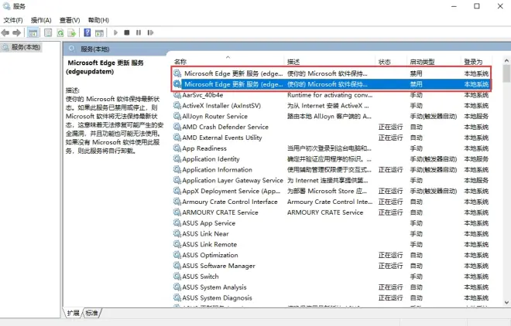Viewport: 511px width, 326px height.
Task: Click the vertical scrollbar thumb of services list
Action: (506, 73)
